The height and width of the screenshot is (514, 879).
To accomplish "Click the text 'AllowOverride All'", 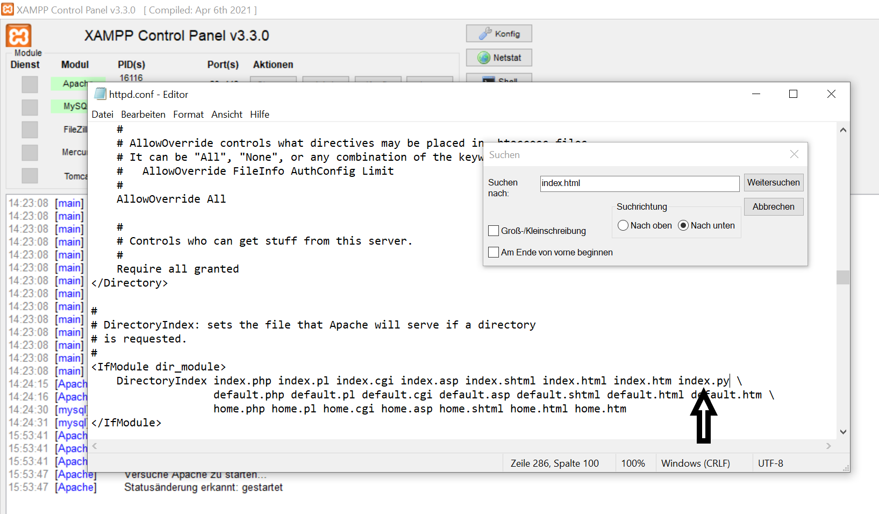I will (171, 199).
